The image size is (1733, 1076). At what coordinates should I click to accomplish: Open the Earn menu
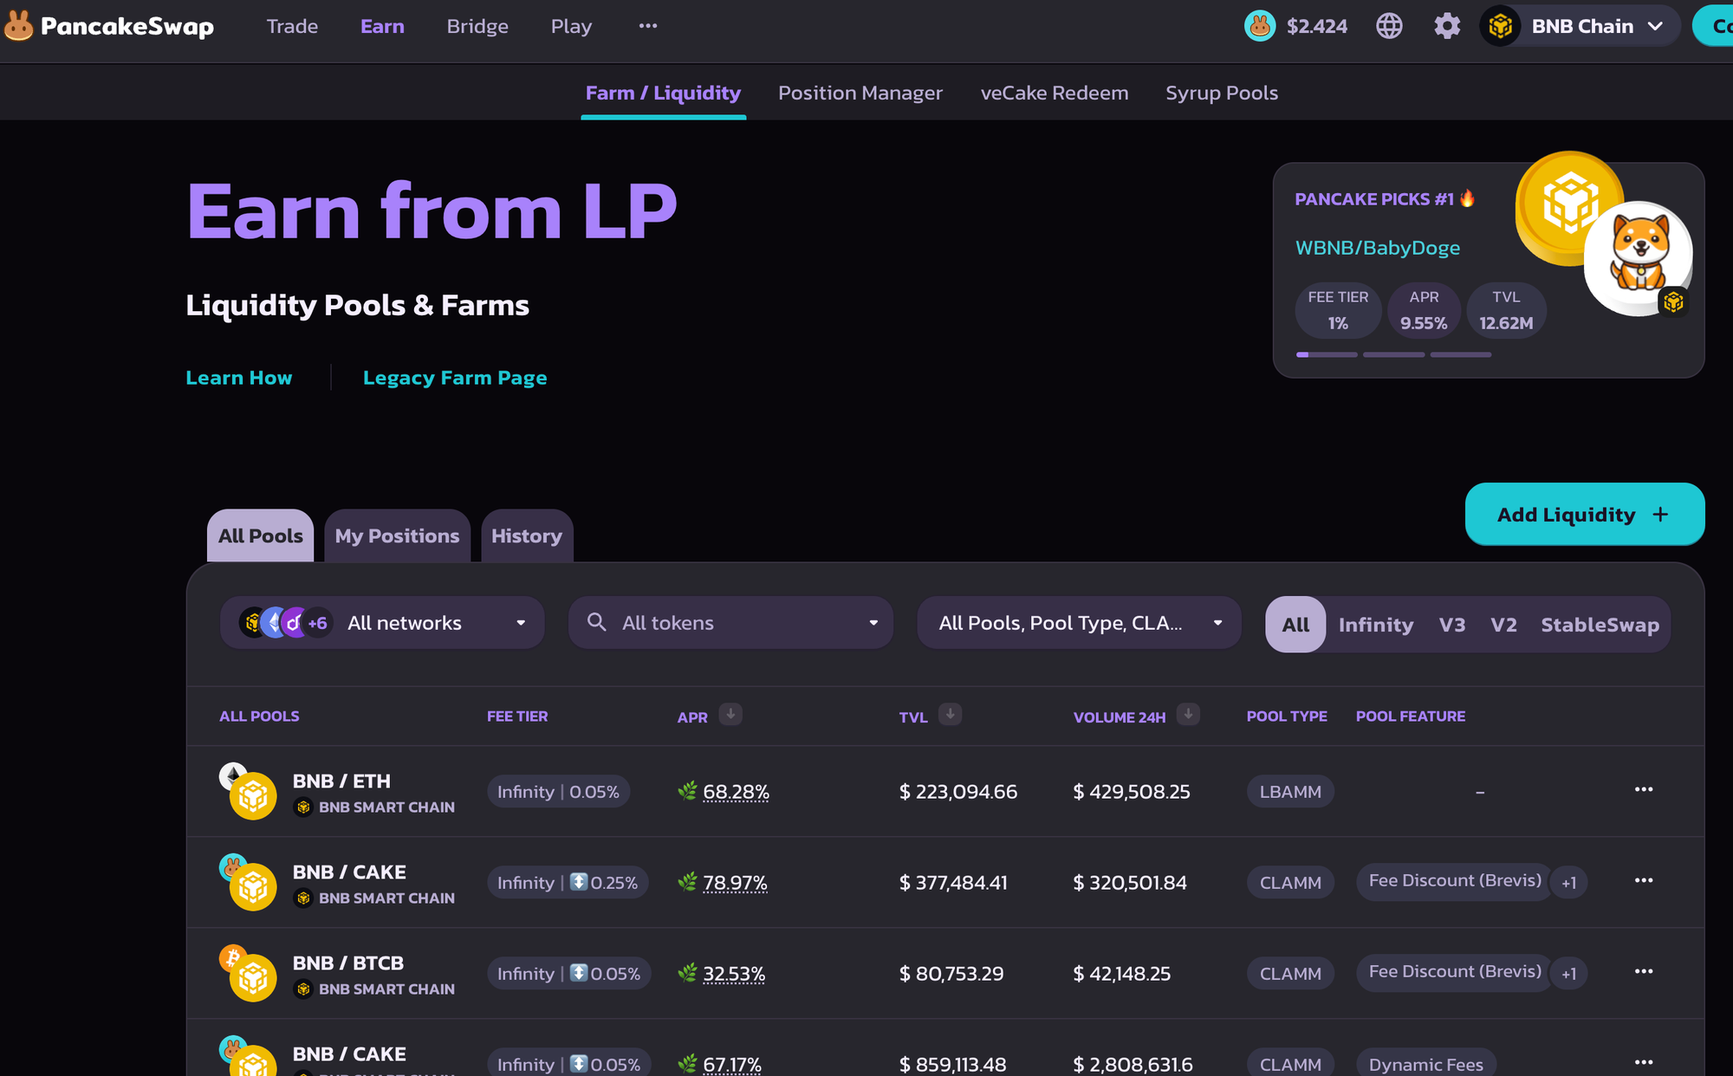tap(382, 26)
